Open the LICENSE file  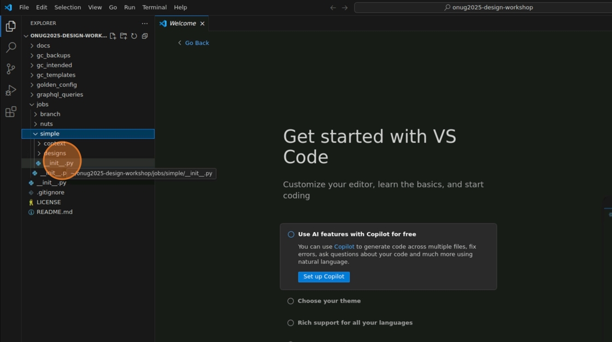pyautogui.click(x=88, y=202)
